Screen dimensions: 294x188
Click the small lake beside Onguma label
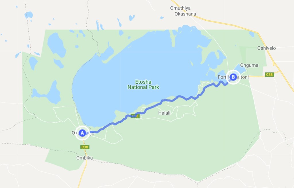coord(241,69)
